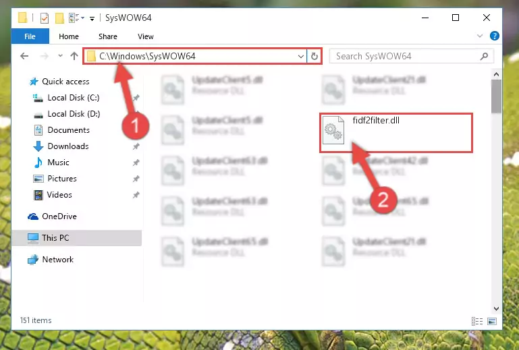The width and height of the screenshot is (519, 350).
Task: Go back with the left arrow
Action: (x=24, y=56)
